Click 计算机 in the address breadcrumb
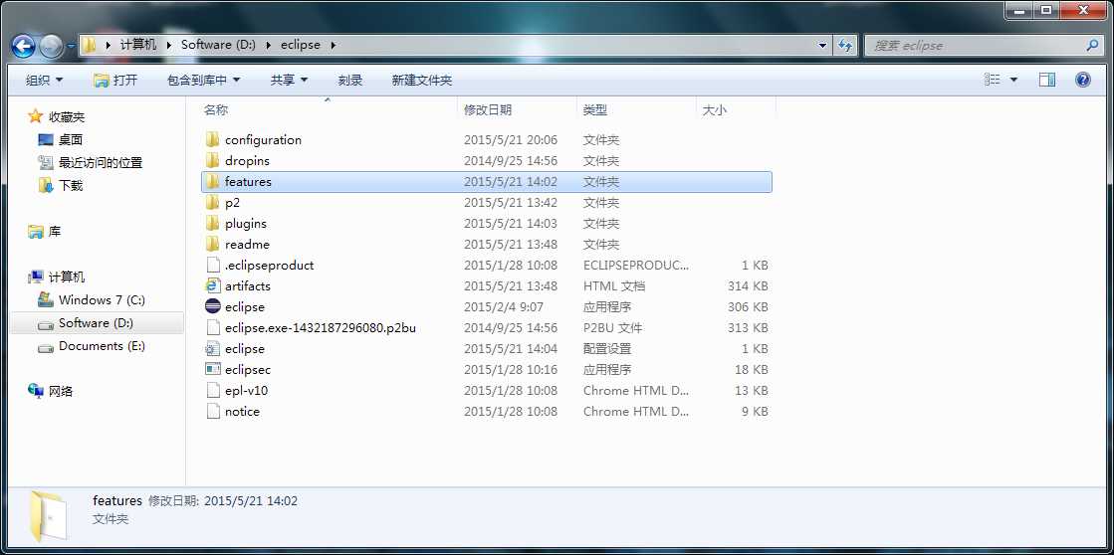Screen dimensions: 1114x555 137,45
